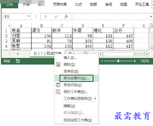Viewport: 153px width, 126px height.
Task: Click the zoom out minus button
Action: pyautogui.click(x=102, y=61)
